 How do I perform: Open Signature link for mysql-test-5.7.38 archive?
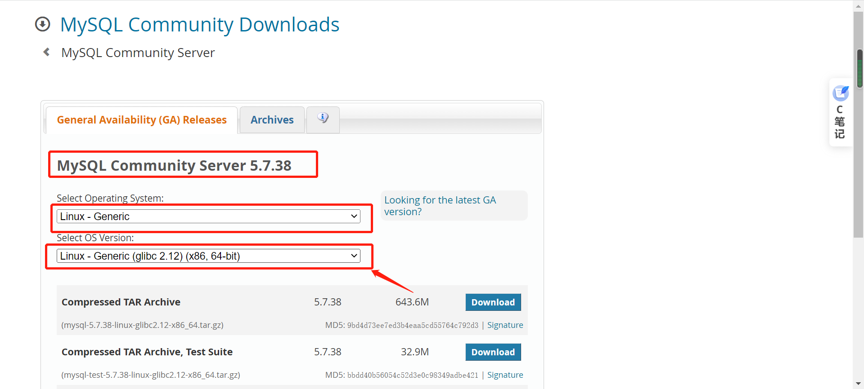[505, 375]
